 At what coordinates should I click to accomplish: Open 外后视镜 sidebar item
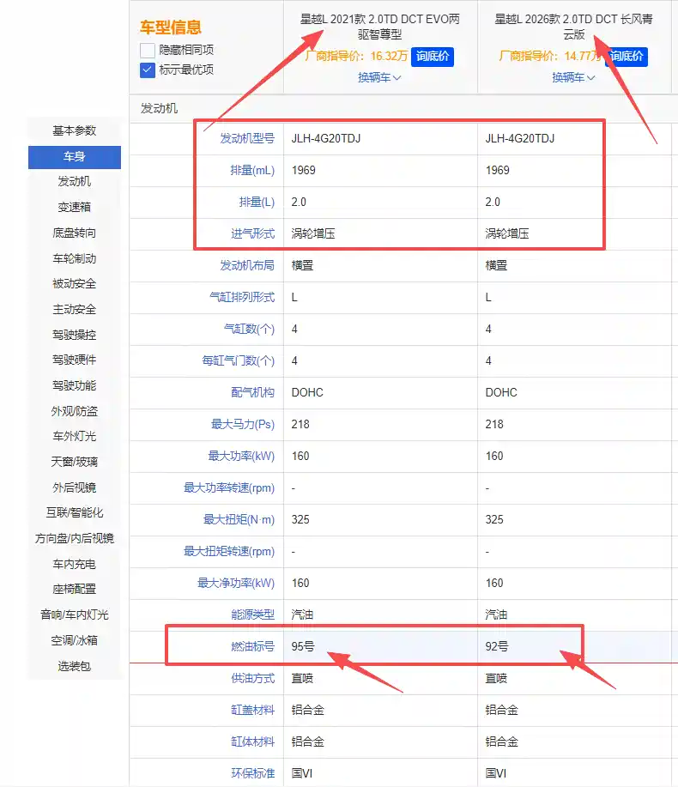tap(75, 487)
